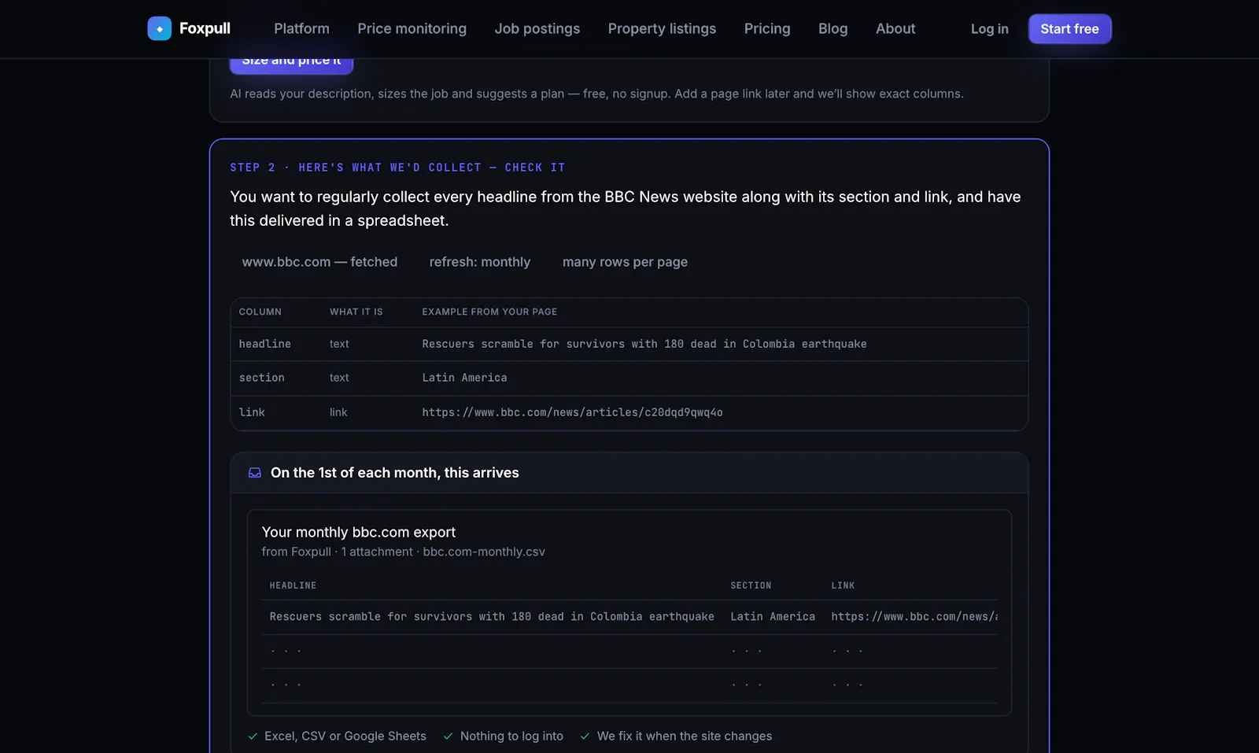The width and height of the screenshot is (1259, 753).
Task: Click the STEP 2 section heading
Action: point(397,168)
